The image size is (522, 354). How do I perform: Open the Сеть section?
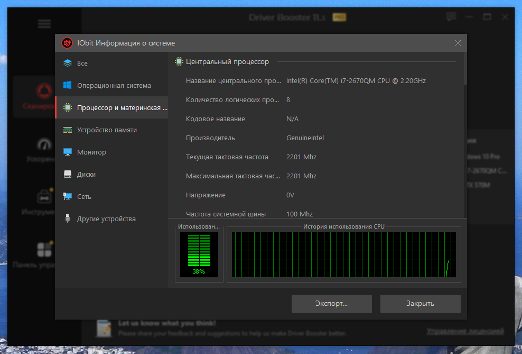tap(111, 196)
